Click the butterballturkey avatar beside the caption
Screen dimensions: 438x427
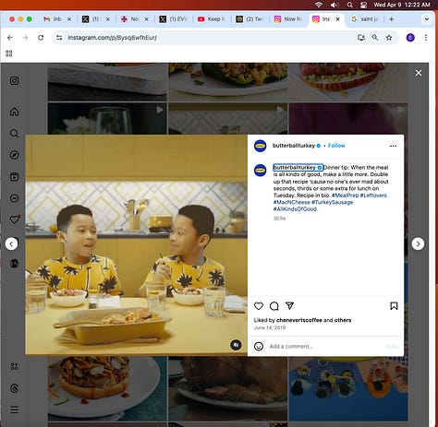click(260, 171)
